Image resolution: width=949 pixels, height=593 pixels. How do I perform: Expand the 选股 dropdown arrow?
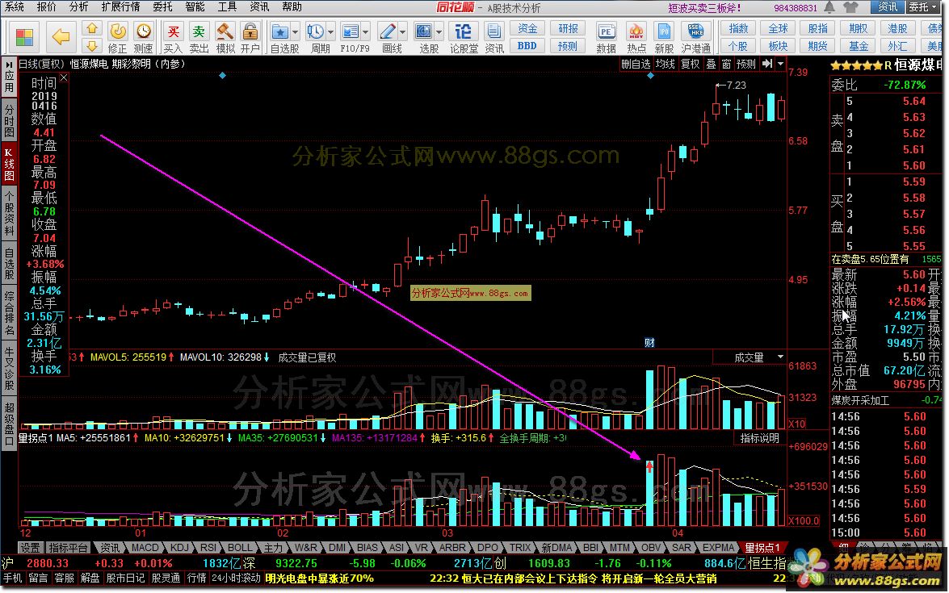[x=439, y=31]
